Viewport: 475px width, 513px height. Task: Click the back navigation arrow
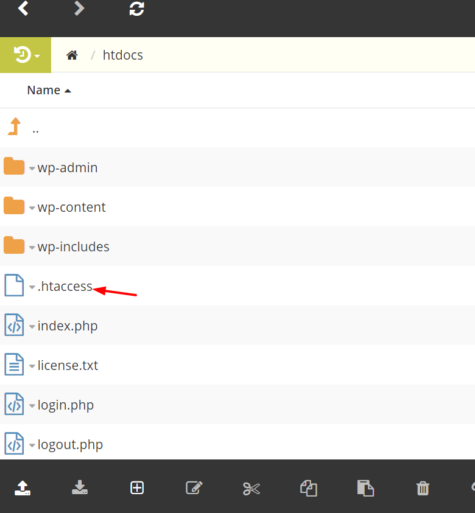point(23,8)
